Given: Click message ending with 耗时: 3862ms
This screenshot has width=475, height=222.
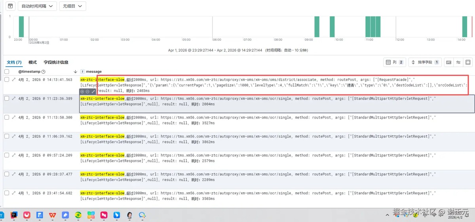Looking at the screenshot, I should (258, 139).
